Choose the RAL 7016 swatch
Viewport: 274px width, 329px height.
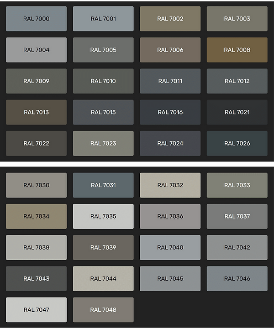[170, 112]
